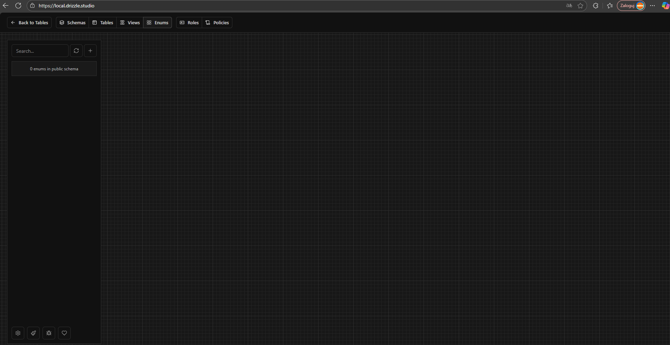The width and height of the screenshot is (670, 345).
Task: Open the Views tab
Action: click(130, 23)
